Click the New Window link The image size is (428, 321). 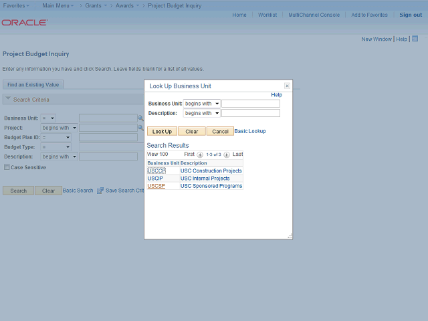[x=377, y=39]
